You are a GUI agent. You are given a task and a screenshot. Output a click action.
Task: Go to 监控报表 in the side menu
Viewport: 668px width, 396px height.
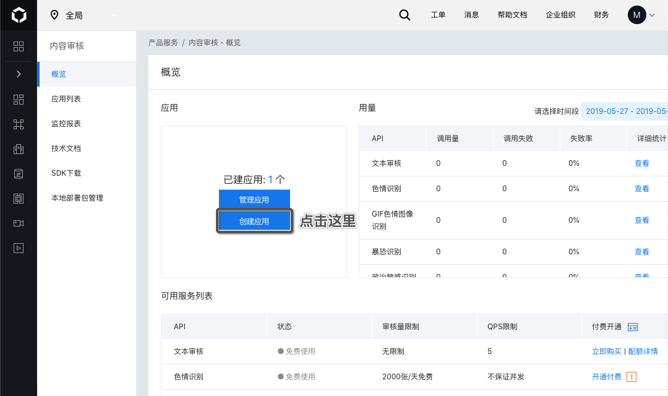[66, 124]
